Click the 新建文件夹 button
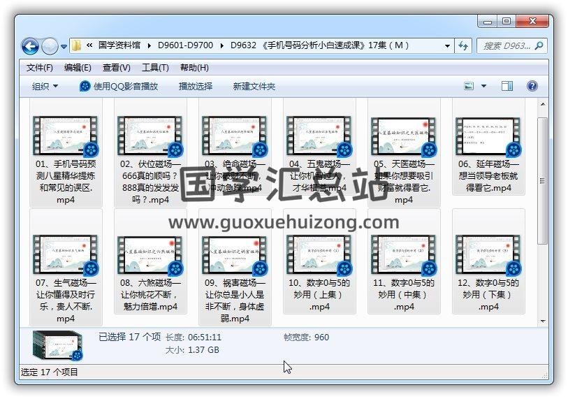This screenshot has width=568, height=399. click(254, 86)
